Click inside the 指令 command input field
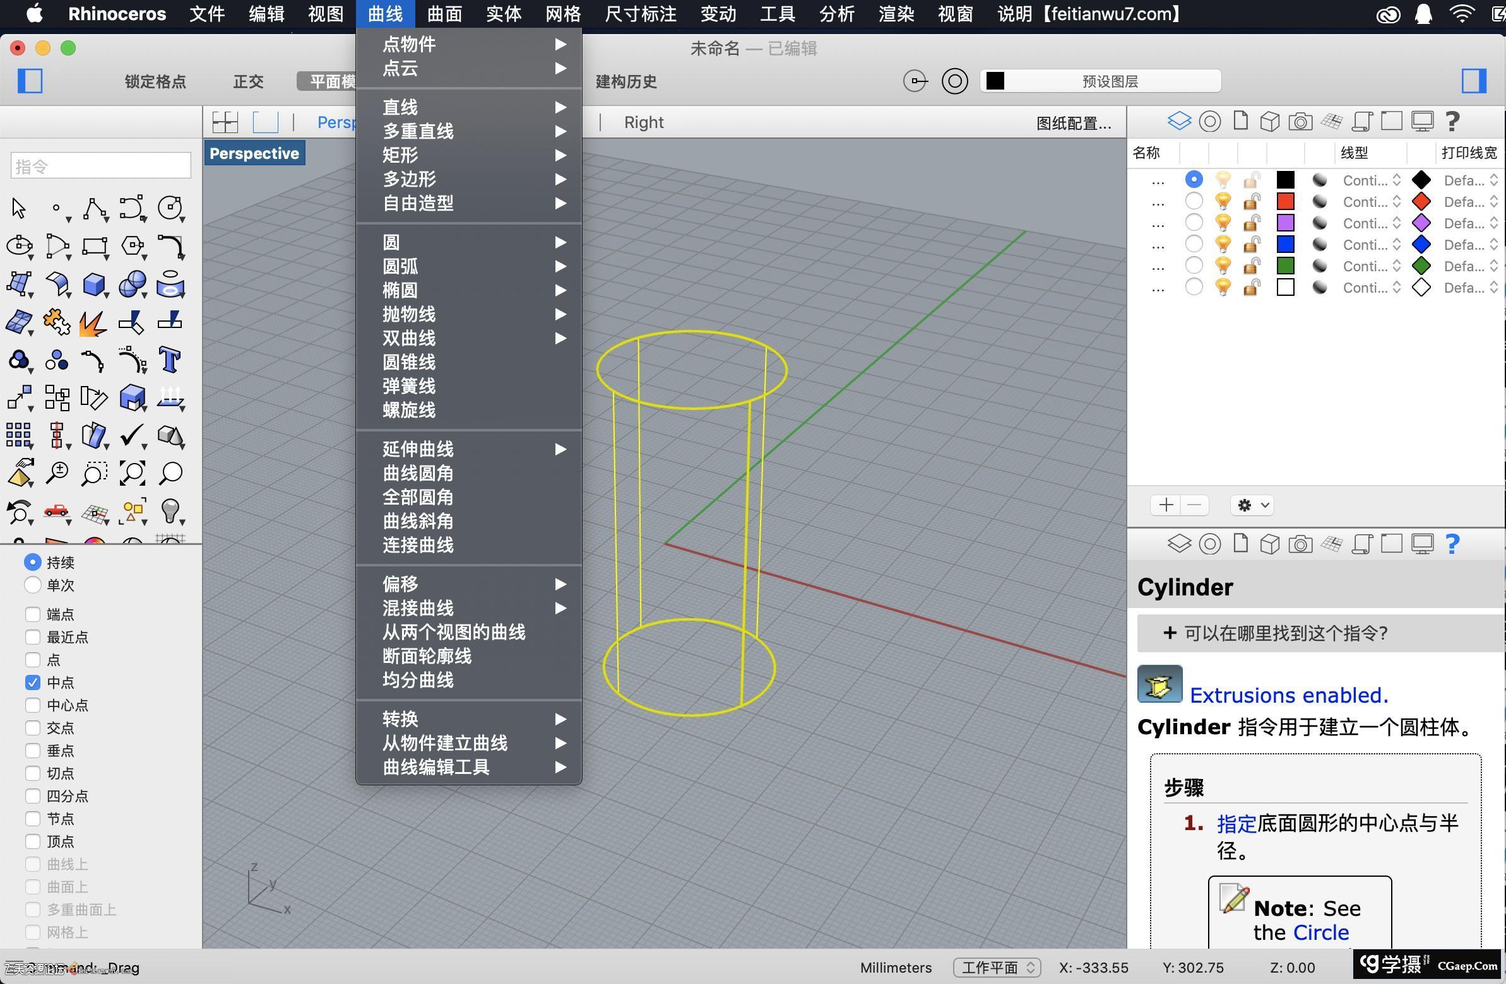 [99, 165]
